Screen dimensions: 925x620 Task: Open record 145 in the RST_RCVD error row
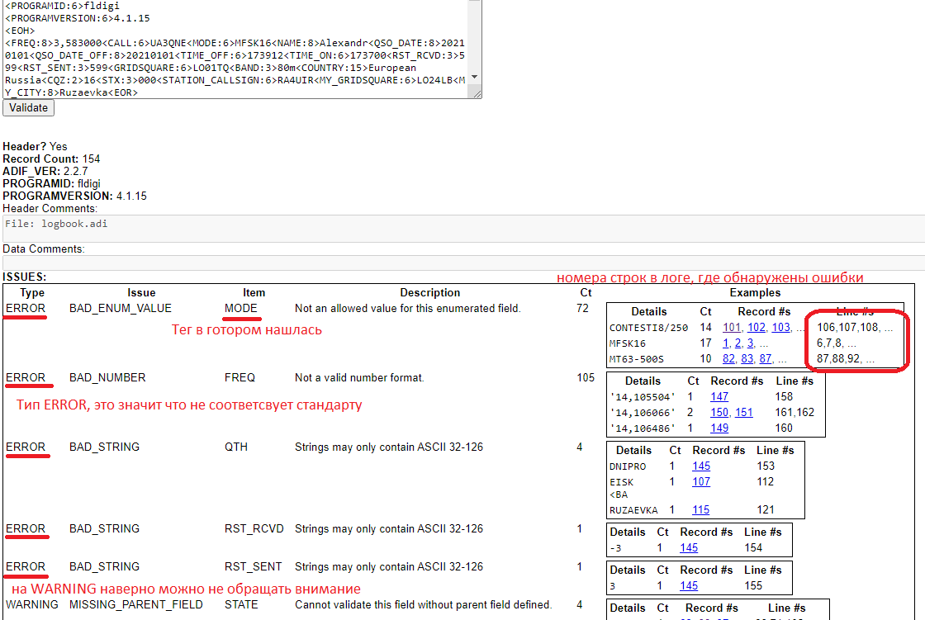tap(688, 548)
